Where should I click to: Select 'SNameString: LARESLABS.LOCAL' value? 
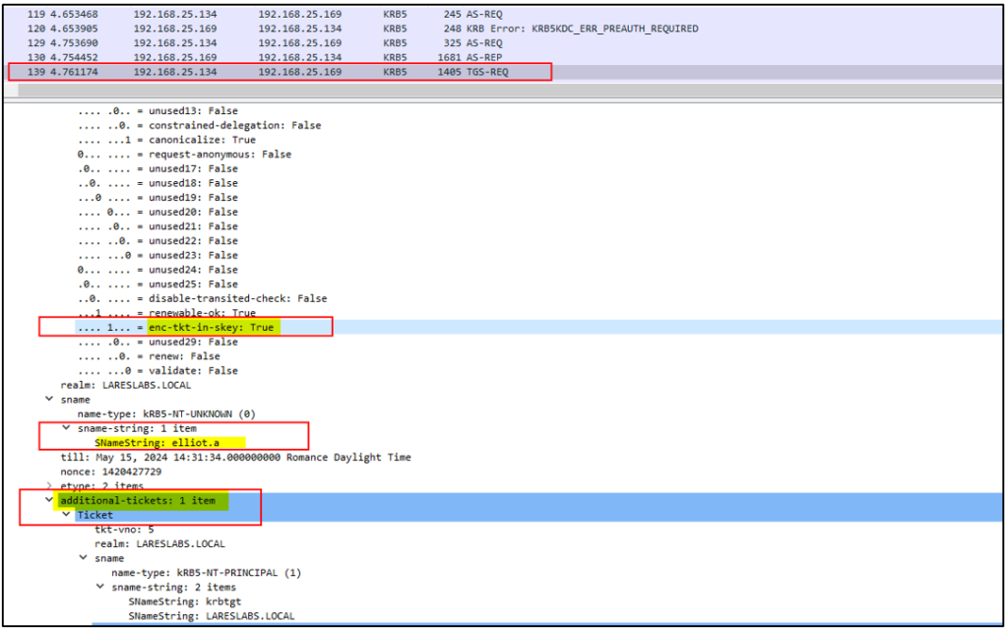point(211,616)
